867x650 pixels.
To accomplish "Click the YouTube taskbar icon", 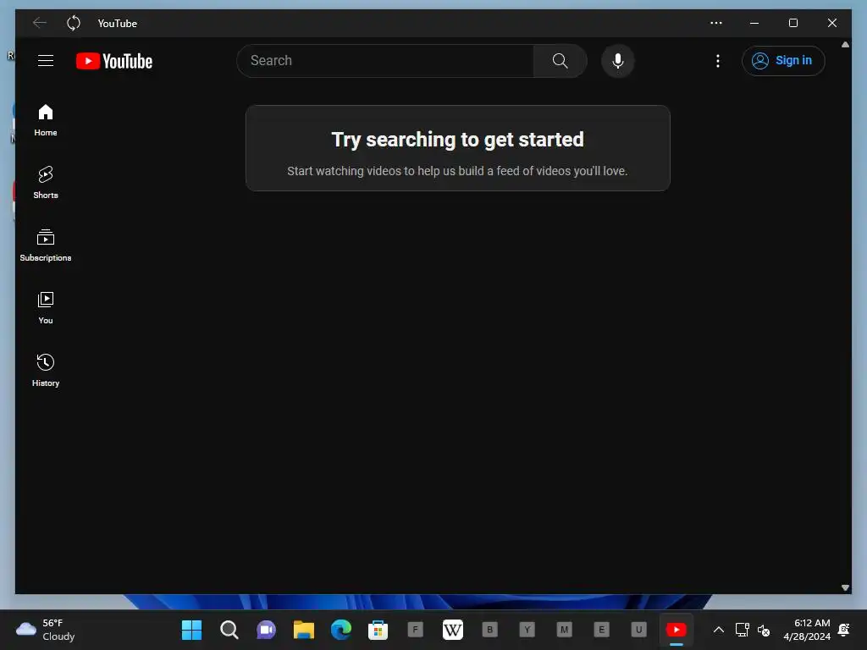I will (x=676, y=630).
